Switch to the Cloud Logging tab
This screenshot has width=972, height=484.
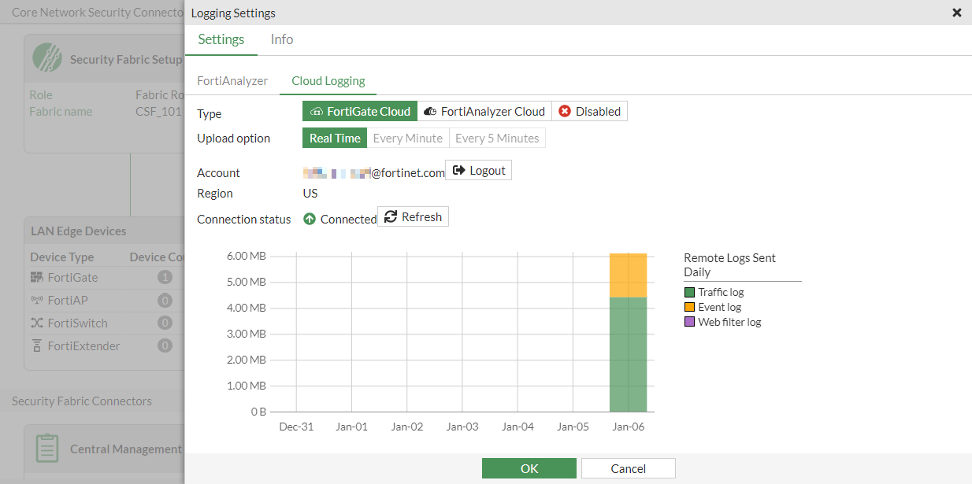click(x=328, y=80)
